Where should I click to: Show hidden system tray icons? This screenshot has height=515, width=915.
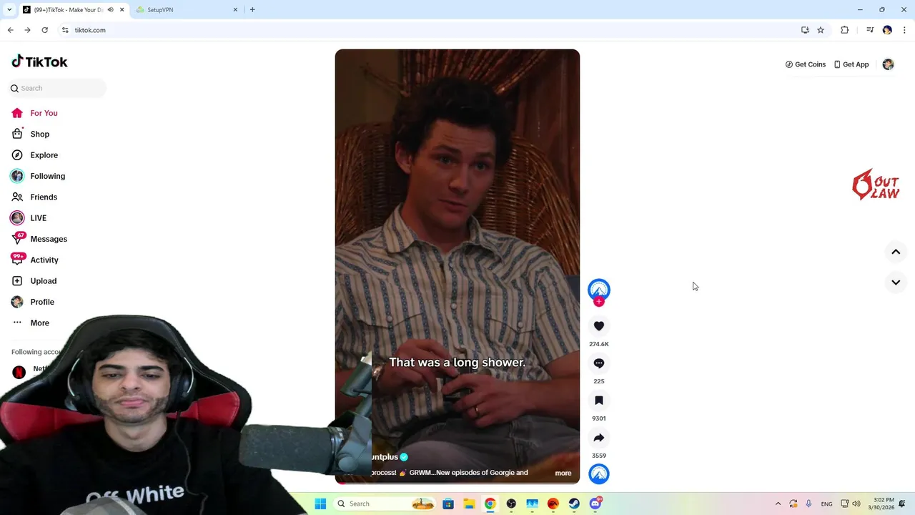[x=778, y=504]
